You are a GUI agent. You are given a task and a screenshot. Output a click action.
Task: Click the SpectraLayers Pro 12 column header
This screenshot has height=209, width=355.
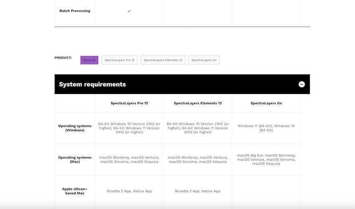tap(129, 103)
